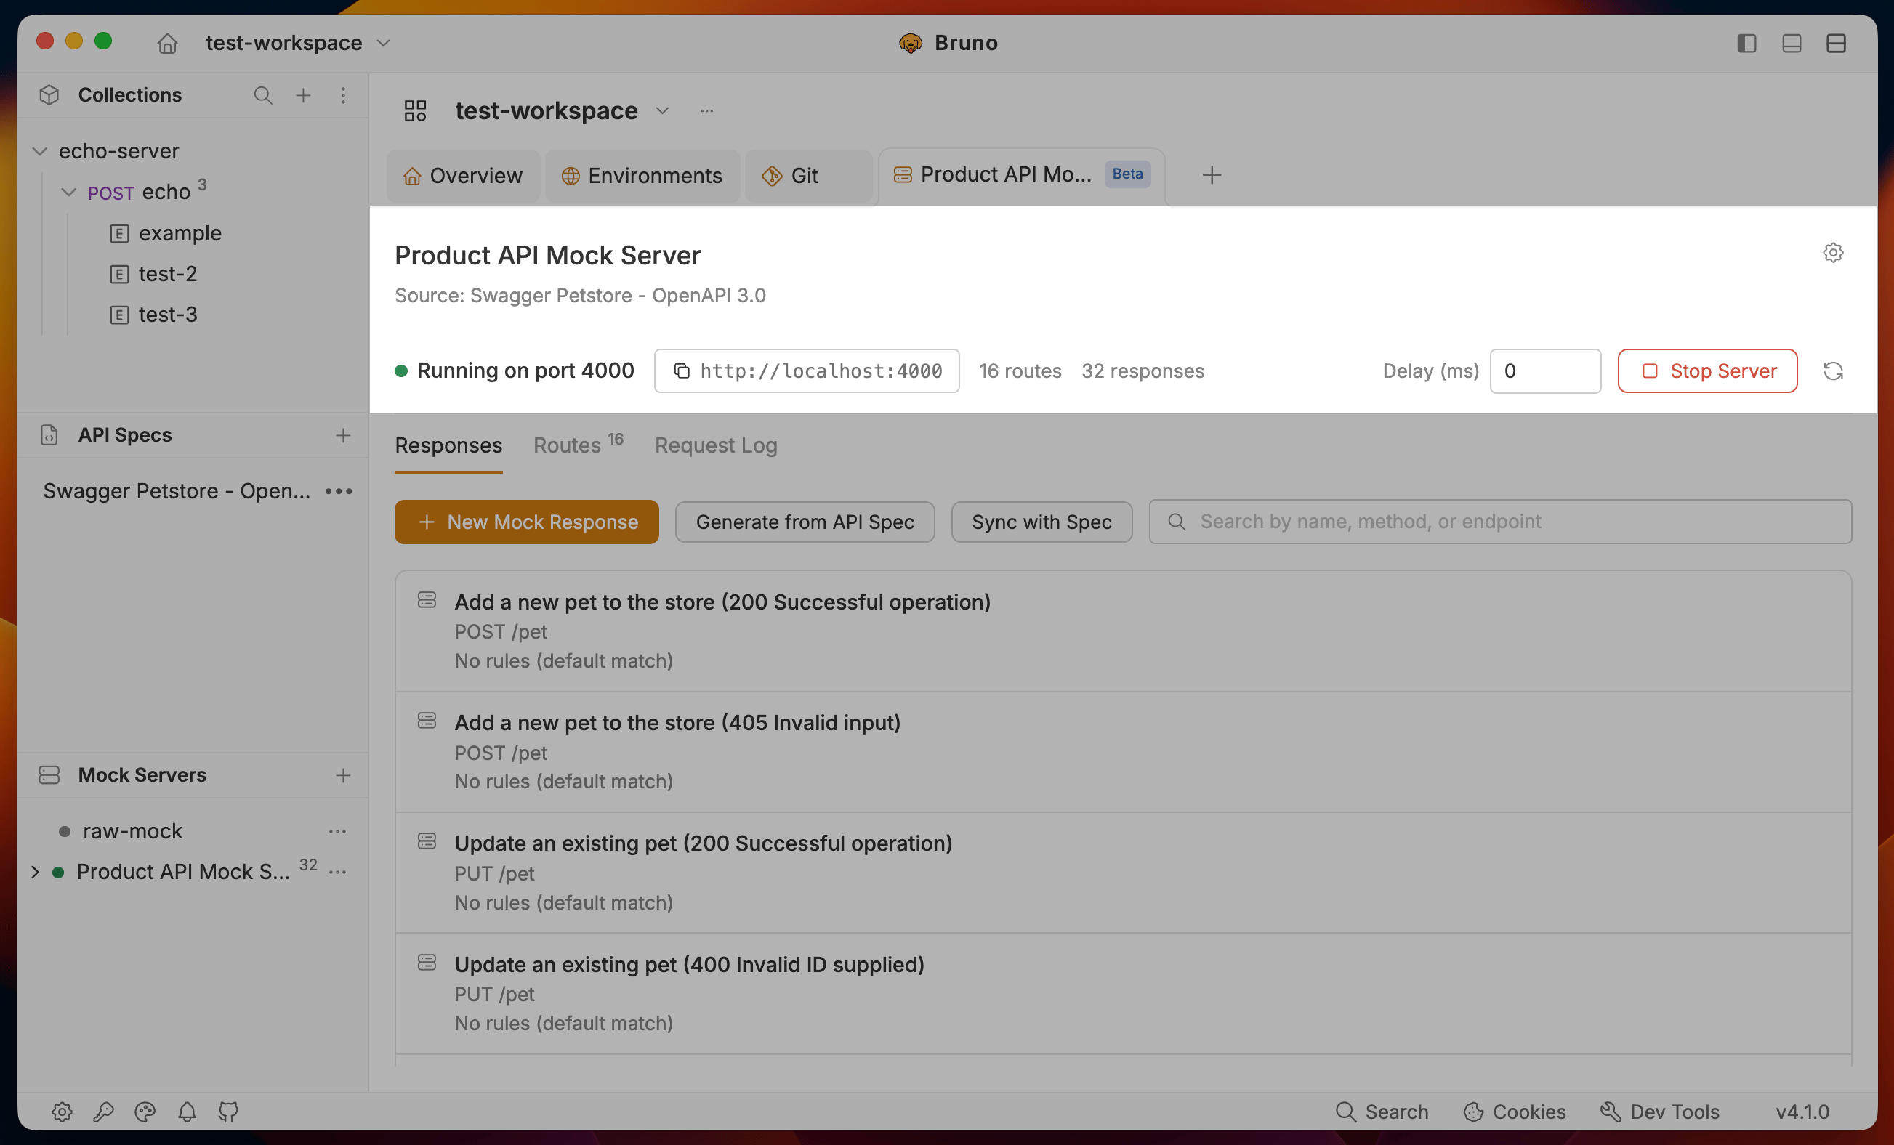Add a new Mock Server

pos(343,775)
